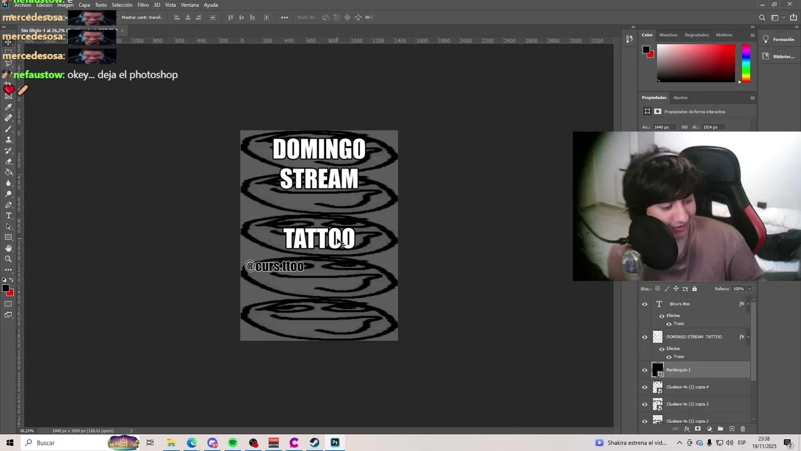
Task: Toggle Quick Mask mode icon
Action: (x=9, y=304)
